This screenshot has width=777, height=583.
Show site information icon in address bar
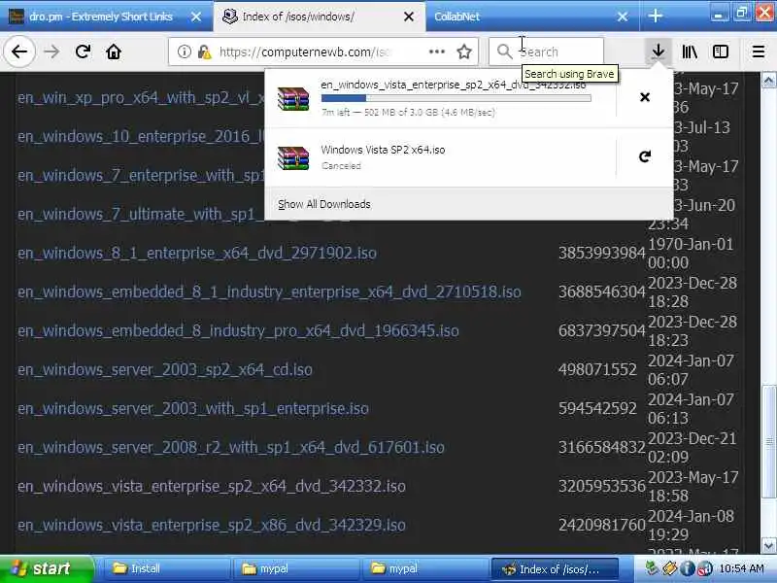pos(184,51)
